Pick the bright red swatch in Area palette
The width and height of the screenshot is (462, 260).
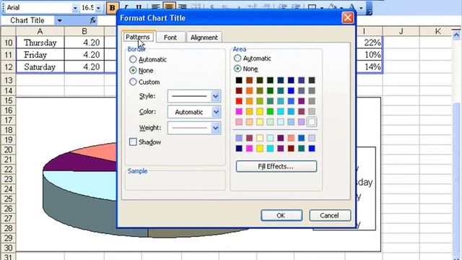click(239, 101)
